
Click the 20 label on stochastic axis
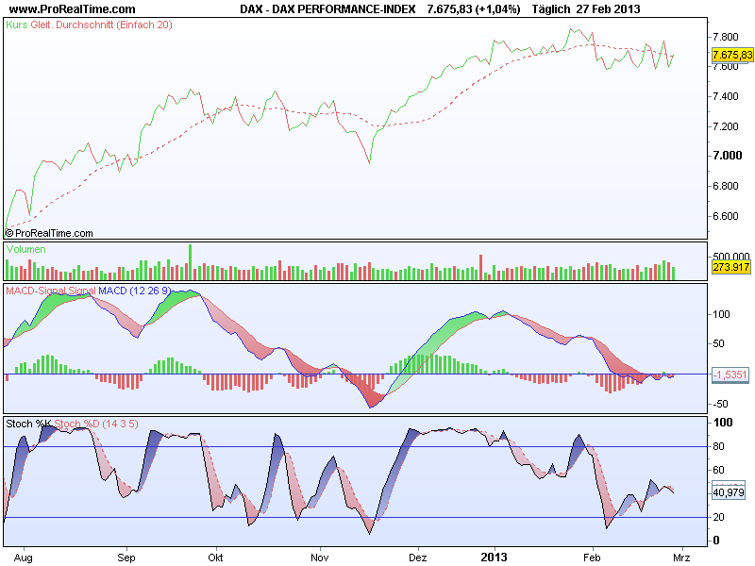coord(718,517)
